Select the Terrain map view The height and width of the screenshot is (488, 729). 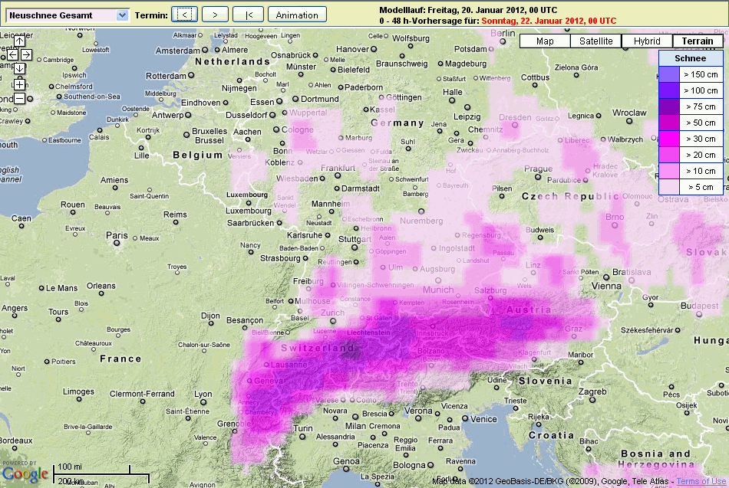pos(698,41)
